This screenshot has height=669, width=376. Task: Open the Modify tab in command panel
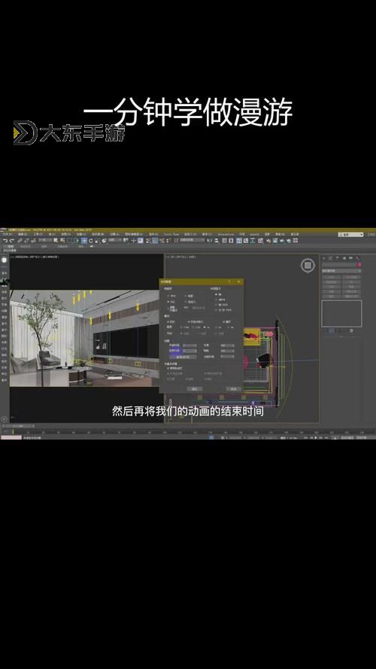point(330,258)
